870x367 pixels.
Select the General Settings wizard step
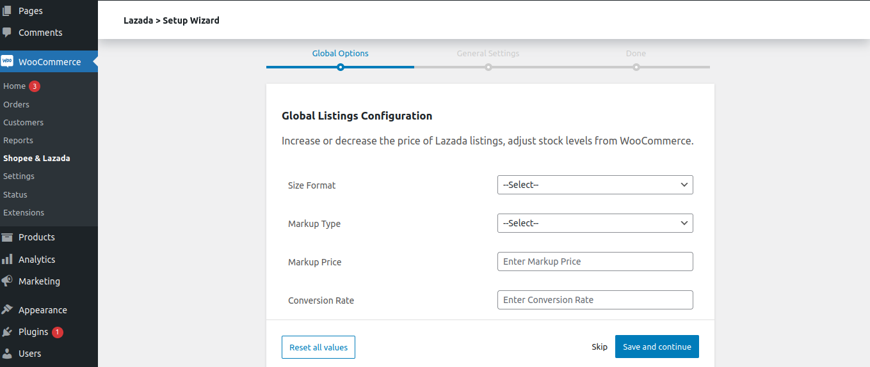point(488,54)
